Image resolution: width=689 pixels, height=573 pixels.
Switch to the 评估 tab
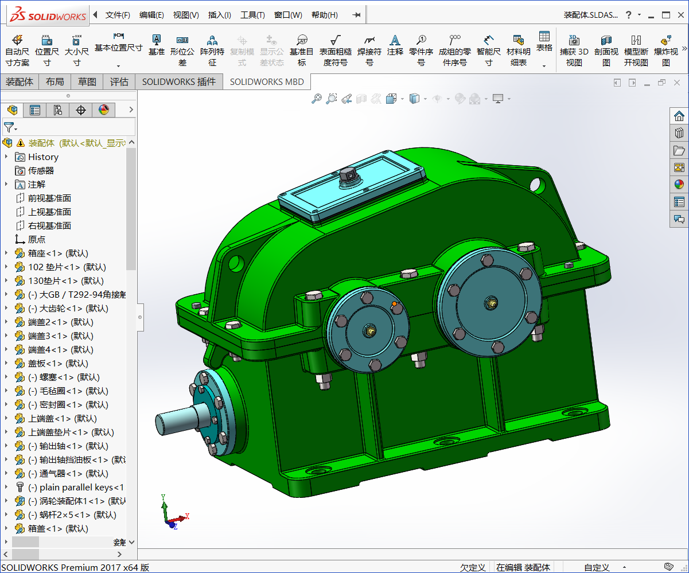point(119,82)
